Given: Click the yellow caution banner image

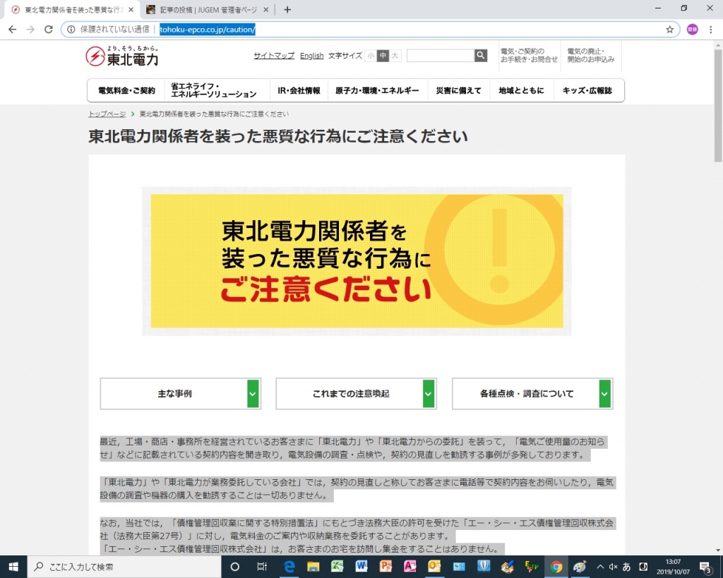Looking at the screenshot, I should 357,261.
